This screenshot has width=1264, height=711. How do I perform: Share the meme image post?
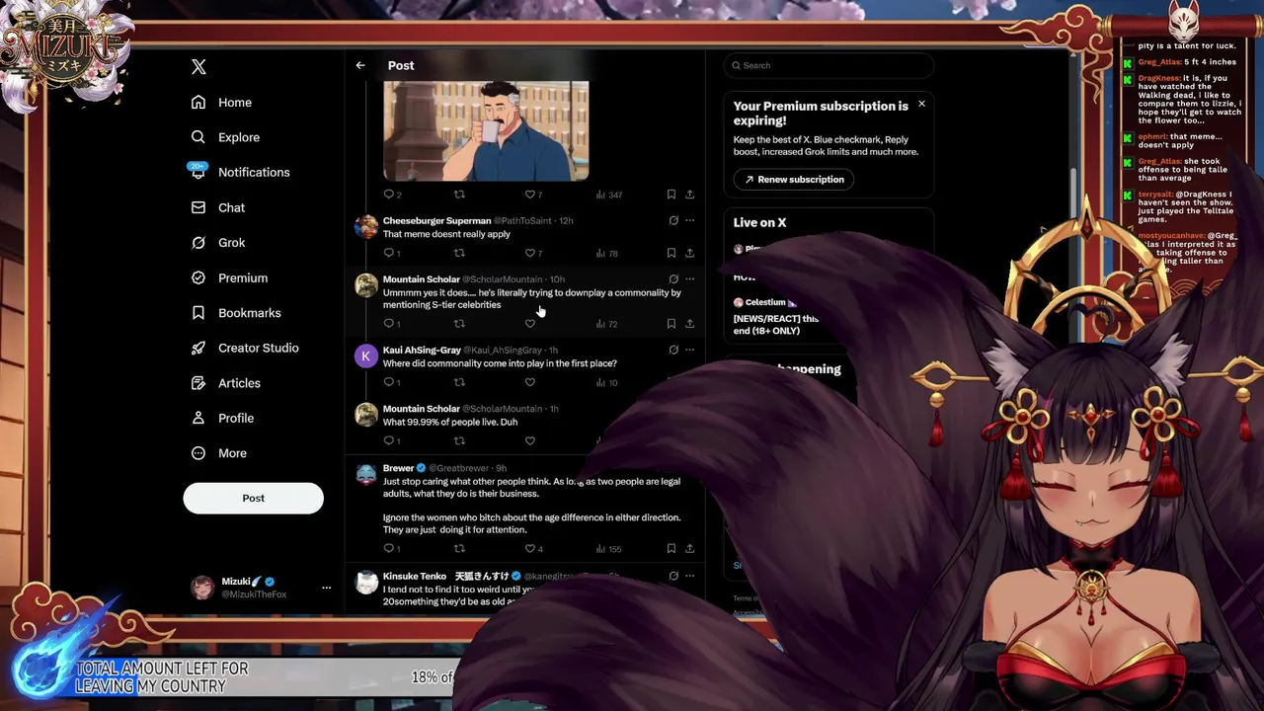[x=689, y=195]
